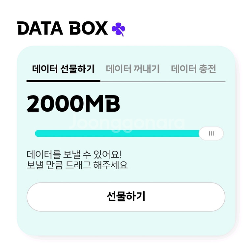Screen dimensions: 252x247
Task: Click the white data slider thumb
Action: tap(211, 133)
